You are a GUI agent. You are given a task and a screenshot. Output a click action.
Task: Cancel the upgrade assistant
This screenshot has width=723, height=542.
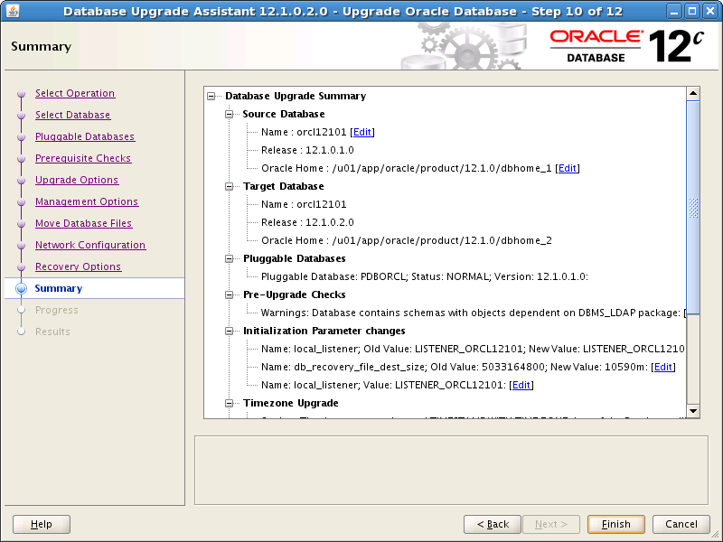tap(681, 524)
